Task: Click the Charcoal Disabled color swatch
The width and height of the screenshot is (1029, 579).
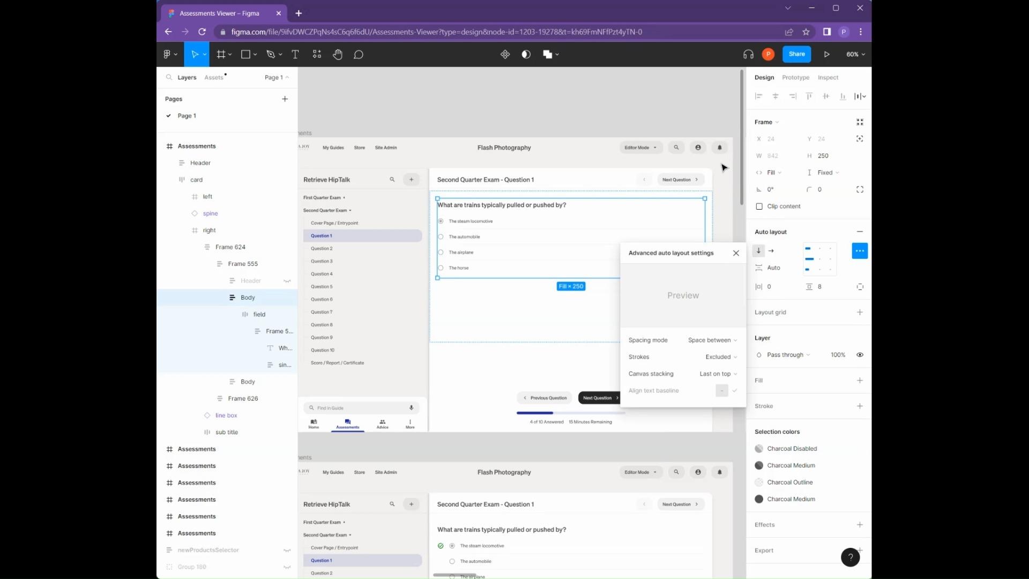Action: (x=759, y=449)
